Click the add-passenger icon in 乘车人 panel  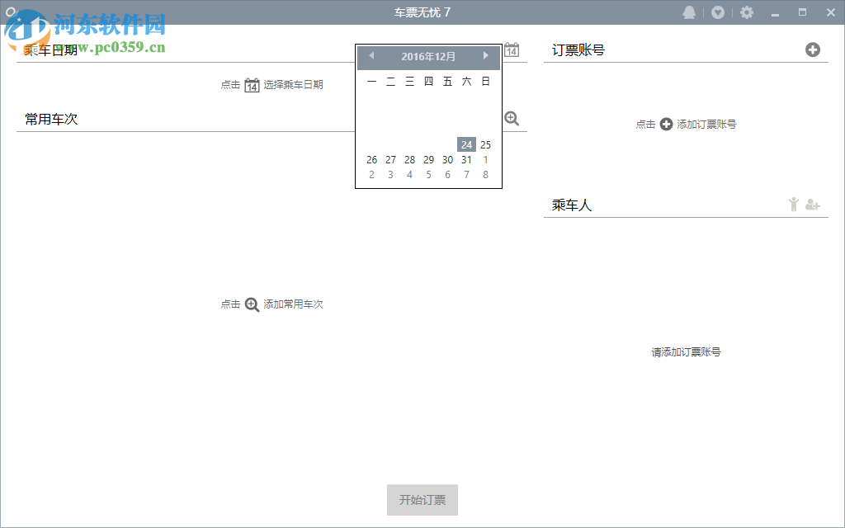(813, 204)
